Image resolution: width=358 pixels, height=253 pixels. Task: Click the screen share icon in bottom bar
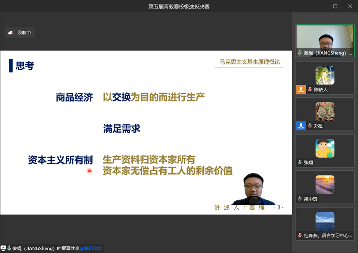(x=4, y=248)
